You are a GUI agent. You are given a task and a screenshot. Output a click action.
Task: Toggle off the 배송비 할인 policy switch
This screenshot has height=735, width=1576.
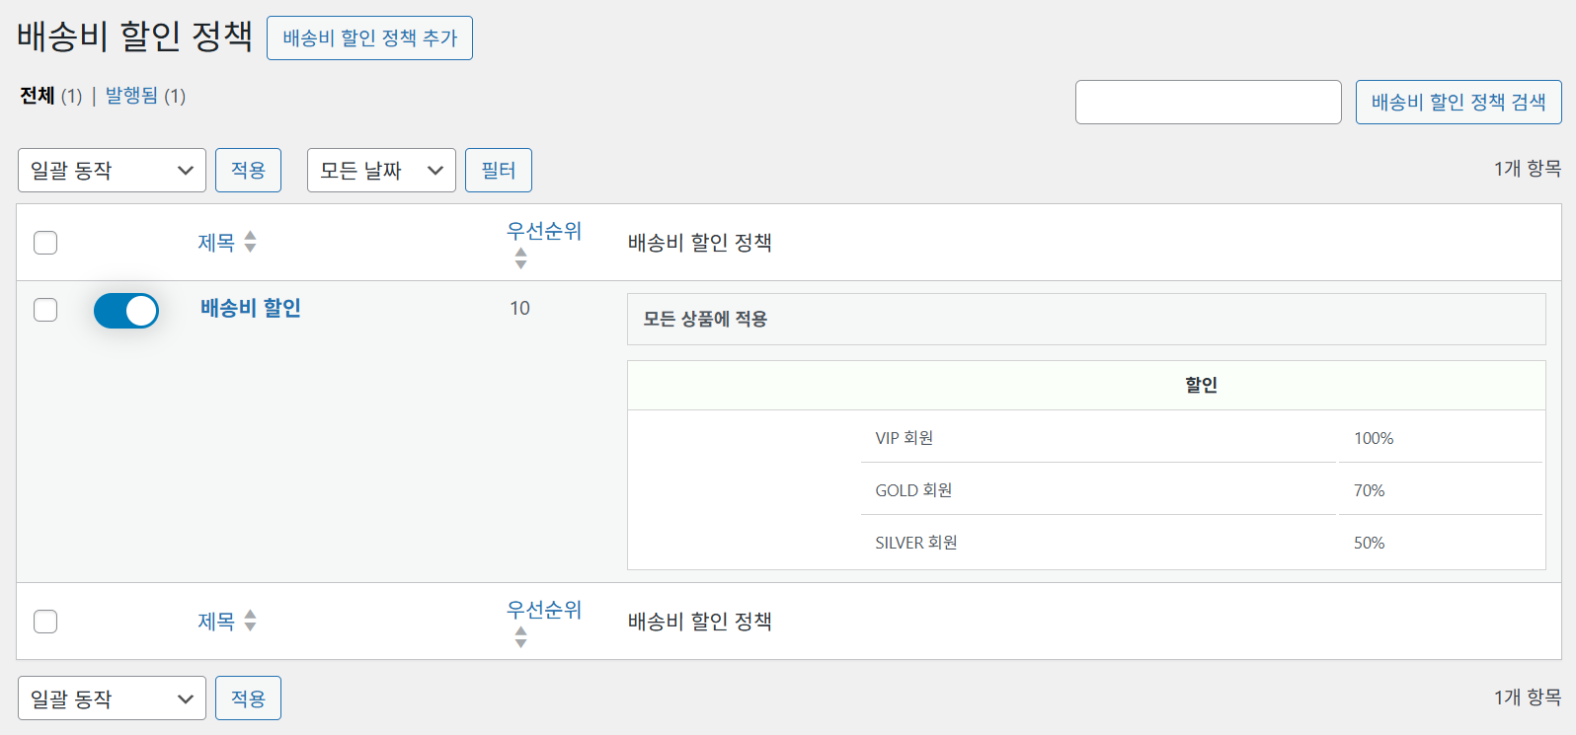point(126,311)
